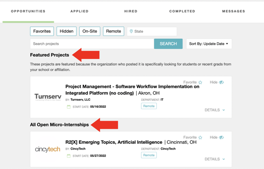This screenshot has width=264, height=169.
Task: Switch to the Applied tab
Action: (80, 11)
